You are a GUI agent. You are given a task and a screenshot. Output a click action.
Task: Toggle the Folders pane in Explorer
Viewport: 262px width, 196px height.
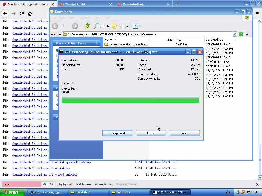pyautogui.click(x=120, y=26)
